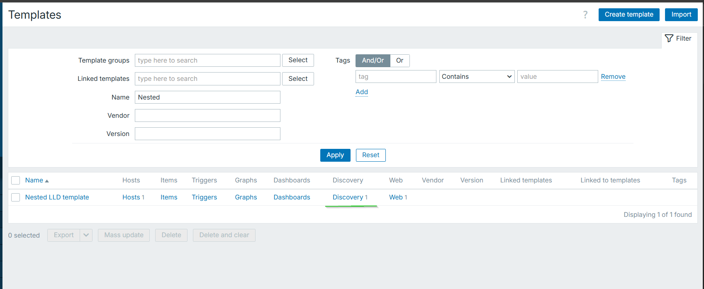Expand the Export options dropdown arrow

(x=86, y=235)
